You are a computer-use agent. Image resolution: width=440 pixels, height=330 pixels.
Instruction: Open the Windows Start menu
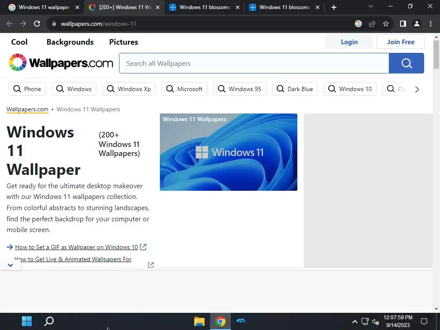[27, 321]
